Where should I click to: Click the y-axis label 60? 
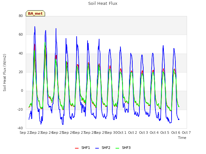coord(21,35)
